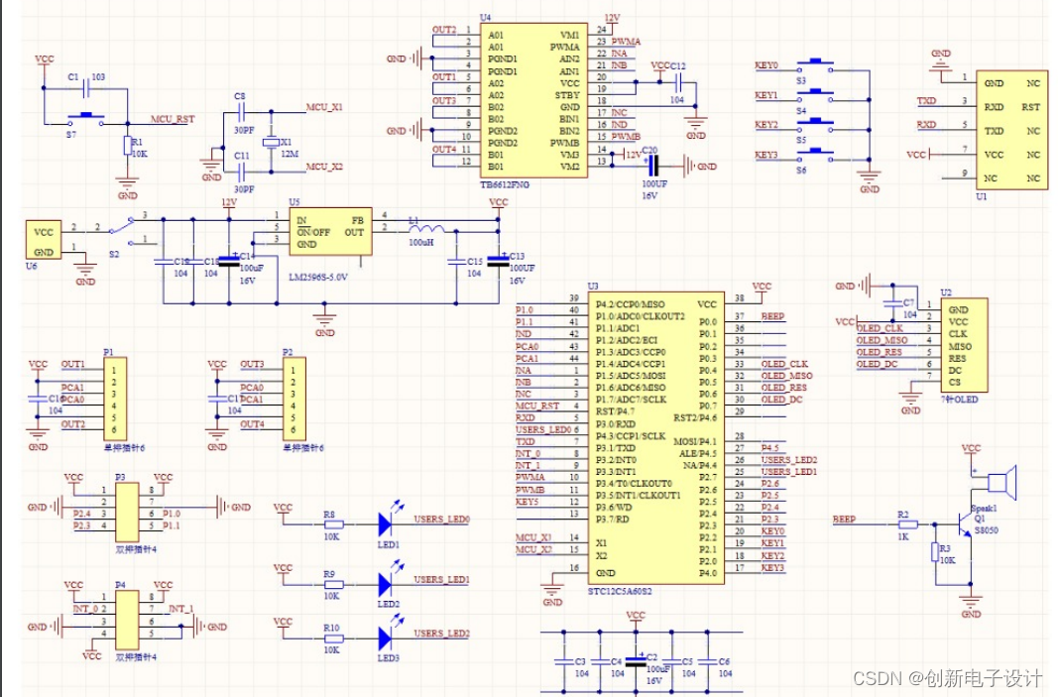1058x697 pixels.
Task: Click the P1 six-pin header
Action: coord(115,399)
